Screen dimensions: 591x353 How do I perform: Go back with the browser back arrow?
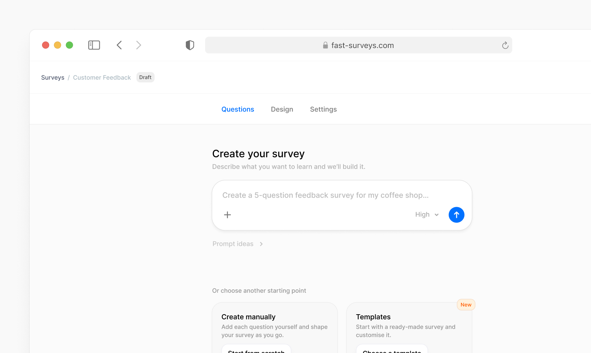(119, 45)
